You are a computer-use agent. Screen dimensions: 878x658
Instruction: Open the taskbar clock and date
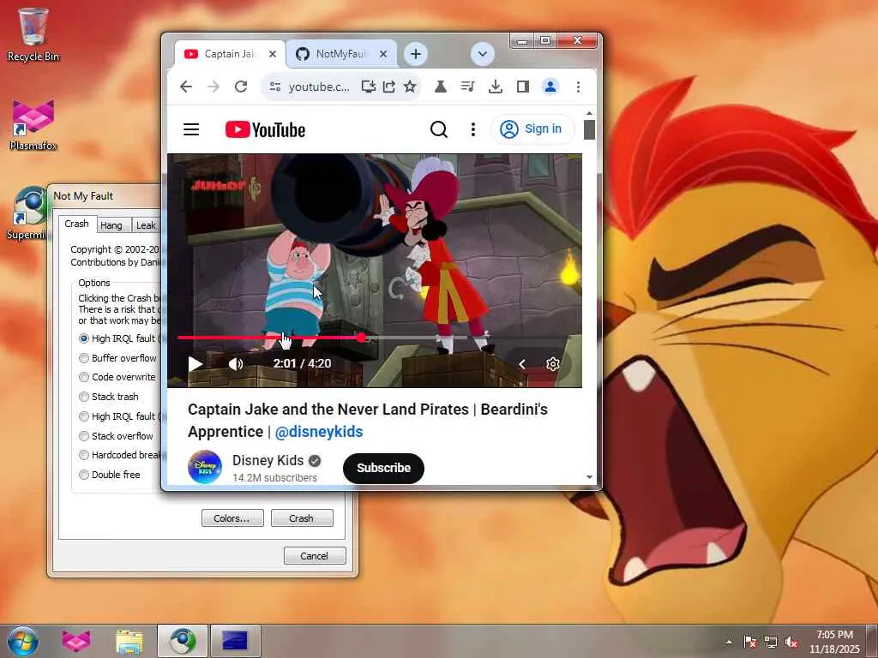834,642
